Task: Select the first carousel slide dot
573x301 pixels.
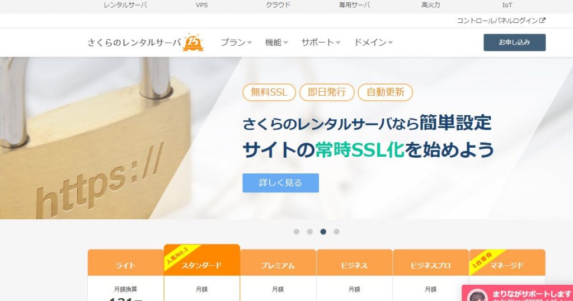Action: tap(297, 232)
